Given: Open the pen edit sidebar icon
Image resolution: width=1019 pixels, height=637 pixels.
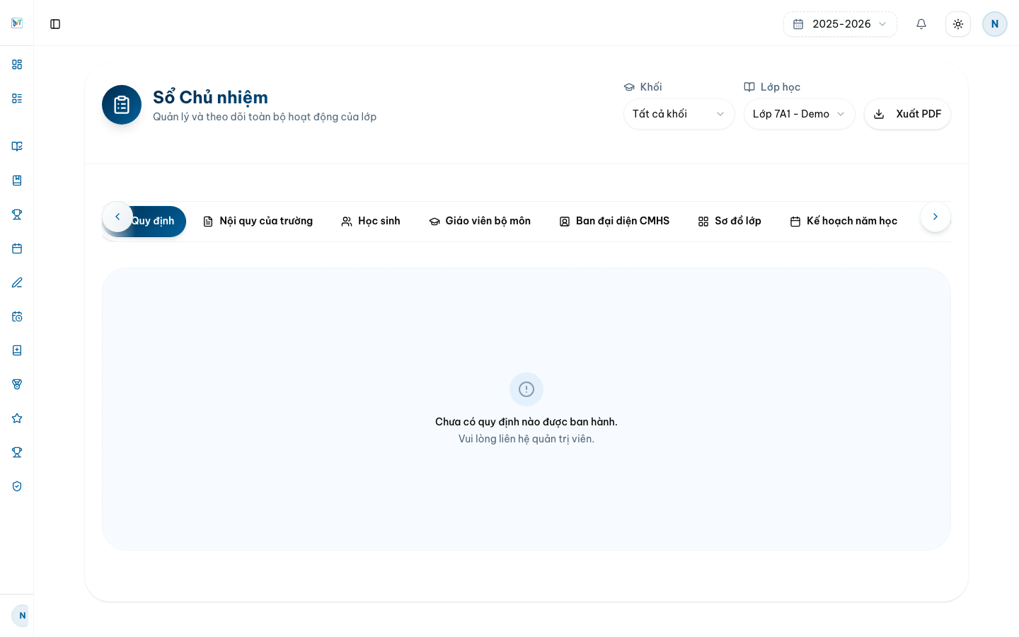Looking at the screenshot, I should (17, 282).
